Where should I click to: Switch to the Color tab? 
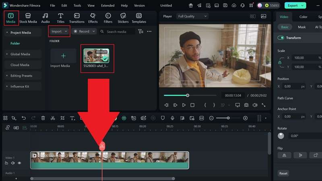pos(303,17)
